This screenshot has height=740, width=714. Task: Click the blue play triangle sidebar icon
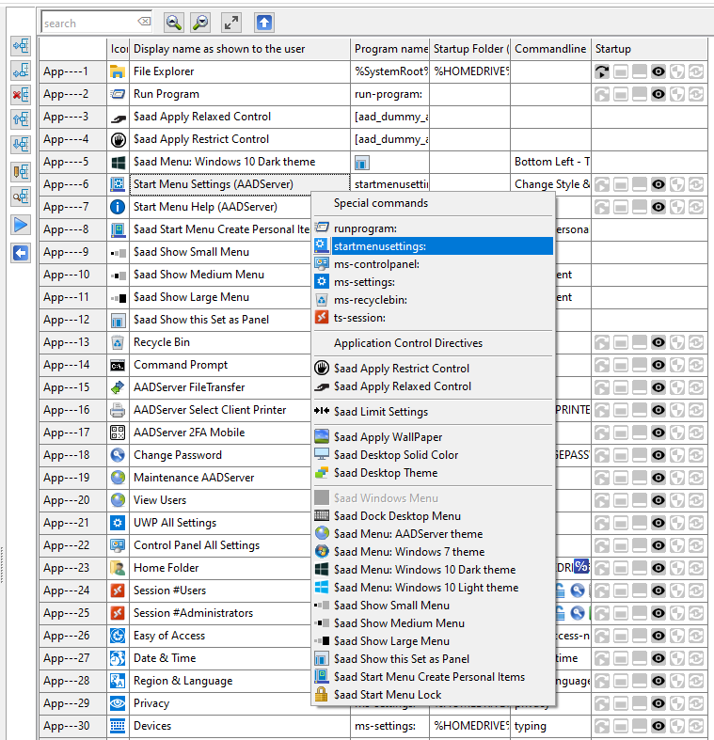(x=20, y=225)
